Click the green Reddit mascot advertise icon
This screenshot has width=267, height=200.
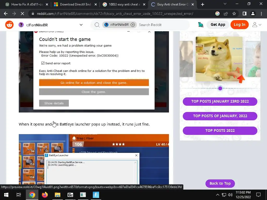[201, 25]
